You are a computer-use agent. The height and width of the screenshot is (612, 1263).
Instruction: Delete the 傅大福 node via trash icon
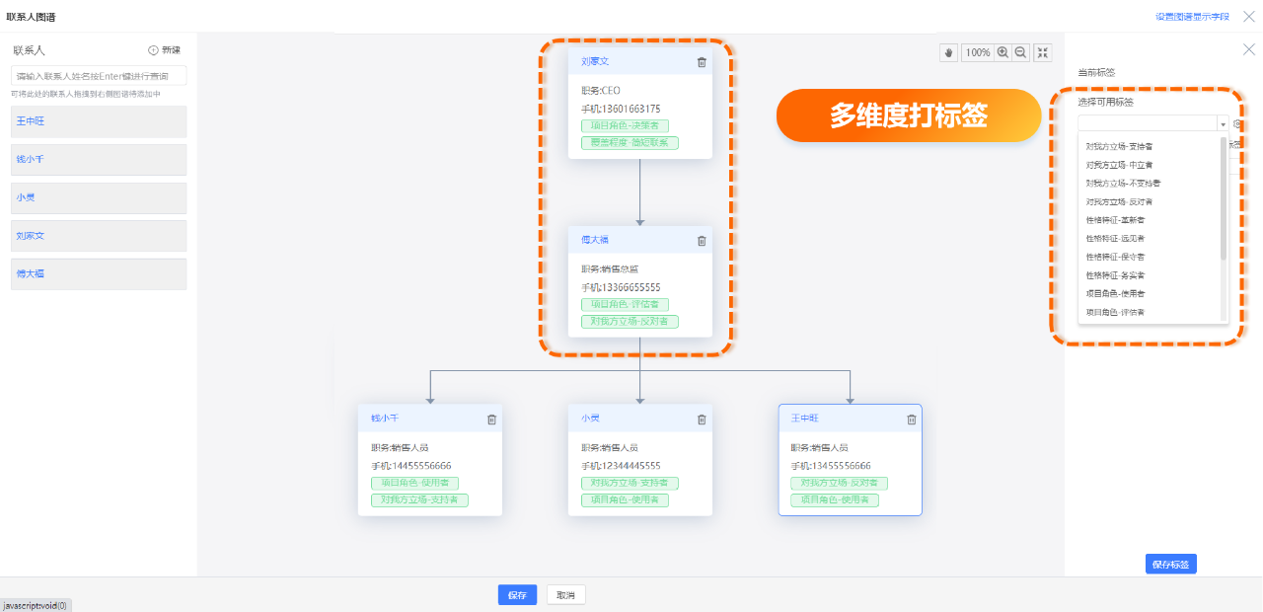[702, 241]
